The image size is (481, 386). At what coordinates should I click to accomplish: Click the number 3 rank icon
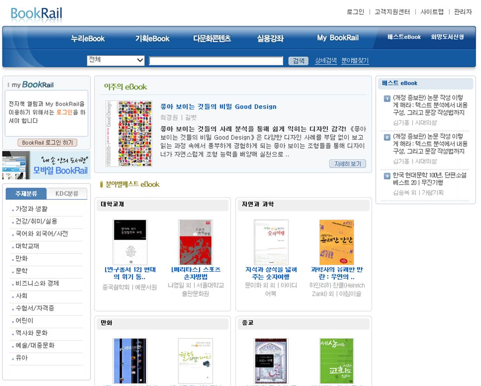click(387, 176)
